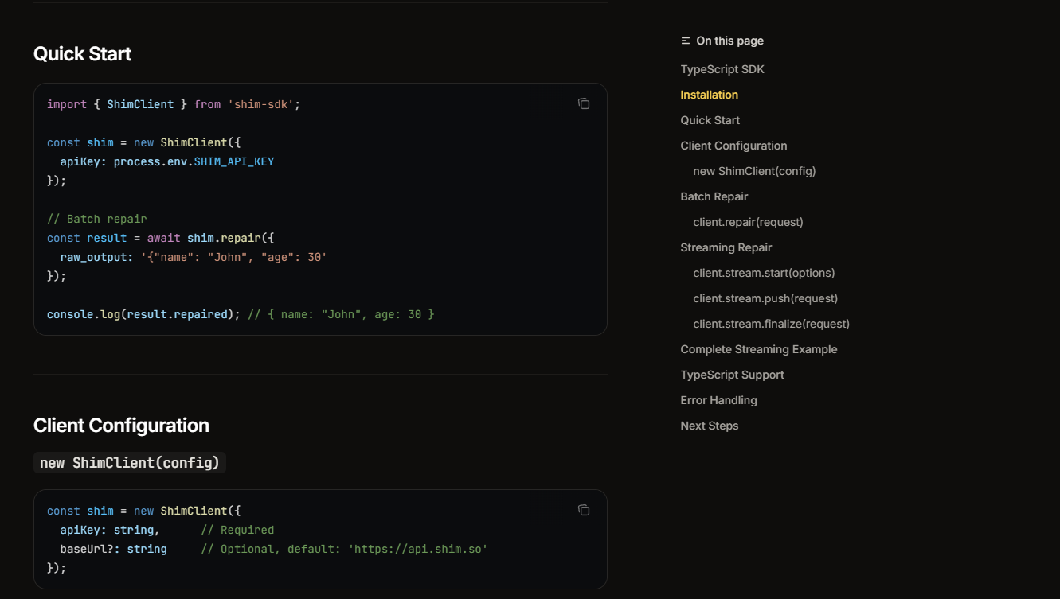Go to TypeScript SDK section link
This screenshot has width=1060, height=599.
(722, 69)
